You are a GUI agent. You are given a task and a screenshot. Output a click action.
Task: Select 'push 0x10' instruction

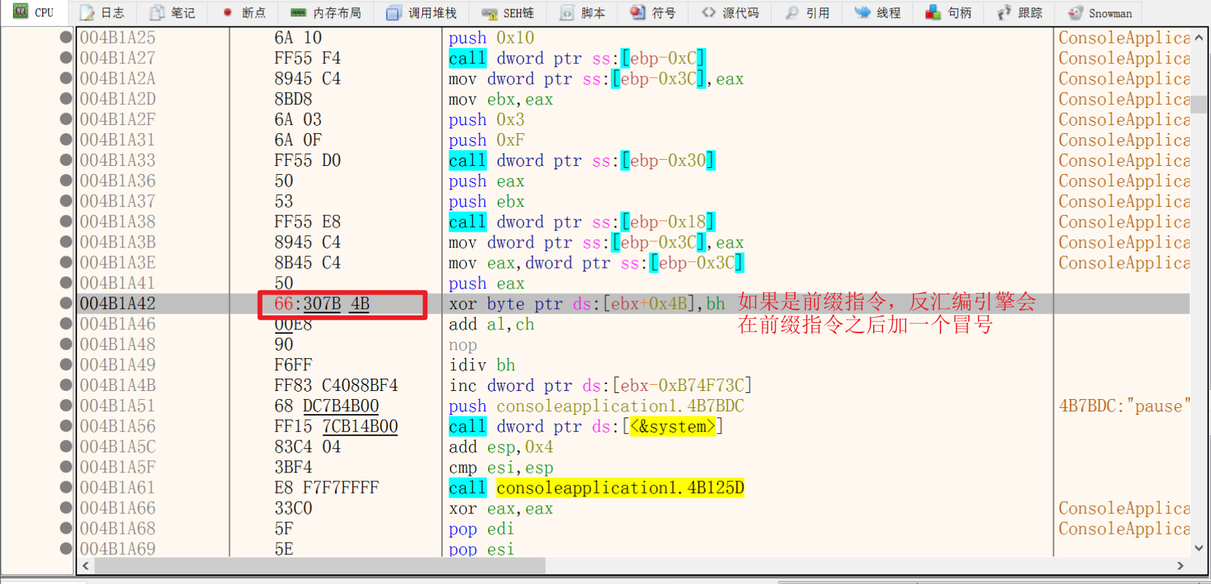click(x=492, y=37)
